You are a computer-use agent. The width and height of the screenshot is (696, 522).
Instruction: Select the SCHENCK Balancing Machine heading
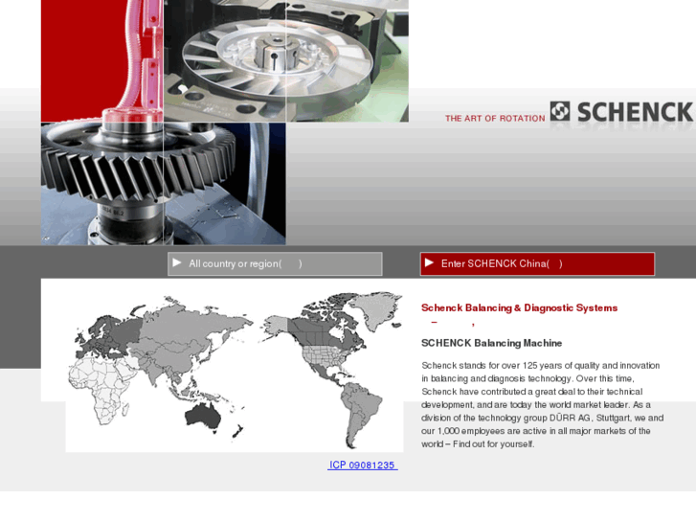(x=491, y=343)
